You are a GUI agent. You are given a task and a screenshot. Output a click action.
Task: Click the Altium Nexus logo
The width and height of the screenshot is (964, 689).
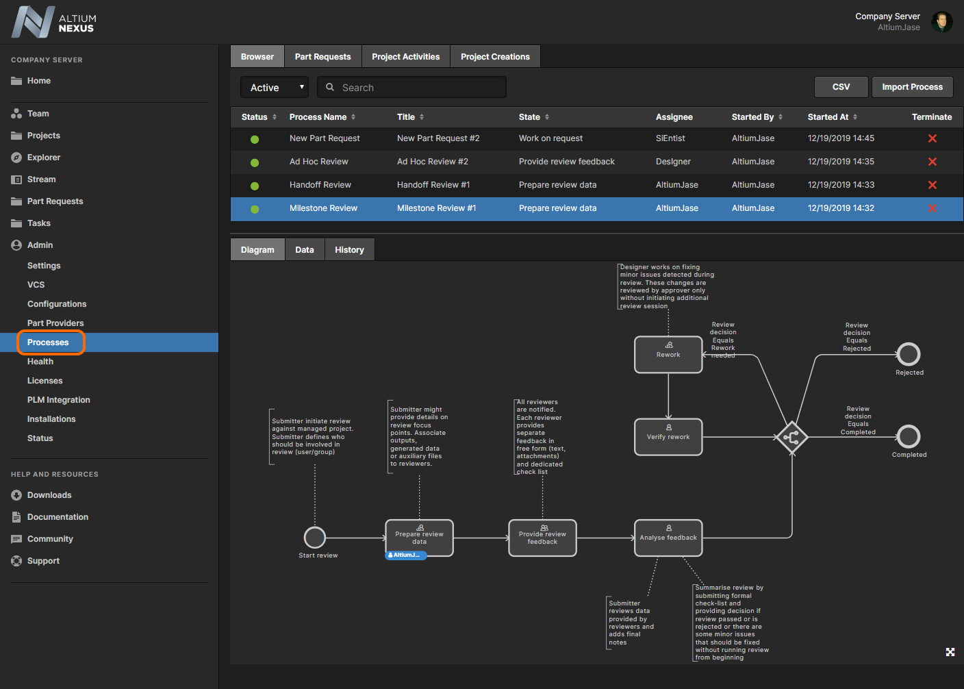(x=53, y=22)
